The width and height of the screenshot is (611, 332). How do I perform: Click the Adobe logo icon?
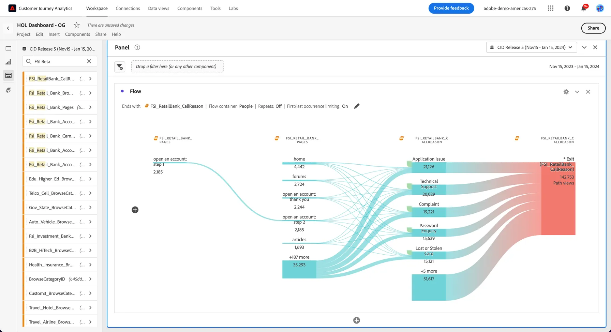[x=12, y=8]
